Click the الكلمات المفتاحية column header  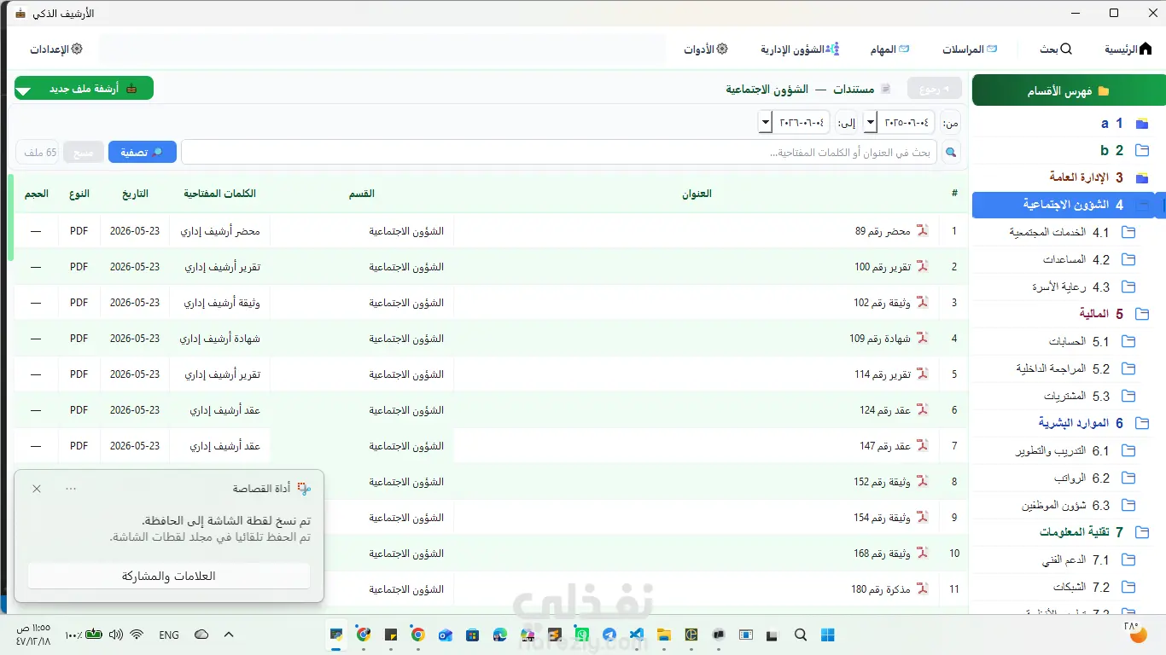(x=219, y=194)
